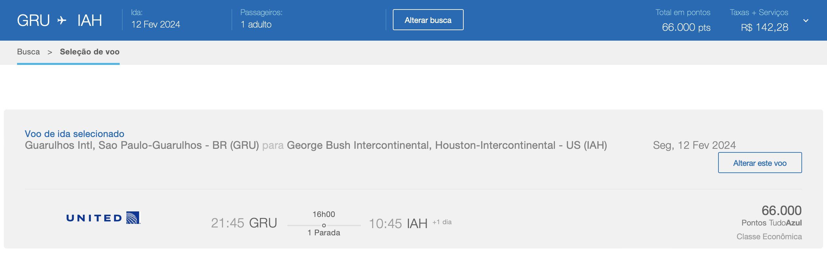Click the United Airlines globe logo
This screenshot has width=827, height=255.
133,218
